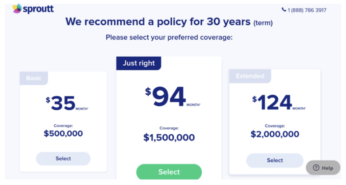346x185 pixels.
Task: Click the $35 monthly price
Action: [x=63, y=103]
